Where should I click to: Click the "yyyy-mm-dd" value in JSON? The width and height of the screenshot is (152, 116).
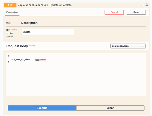point(40,60)
